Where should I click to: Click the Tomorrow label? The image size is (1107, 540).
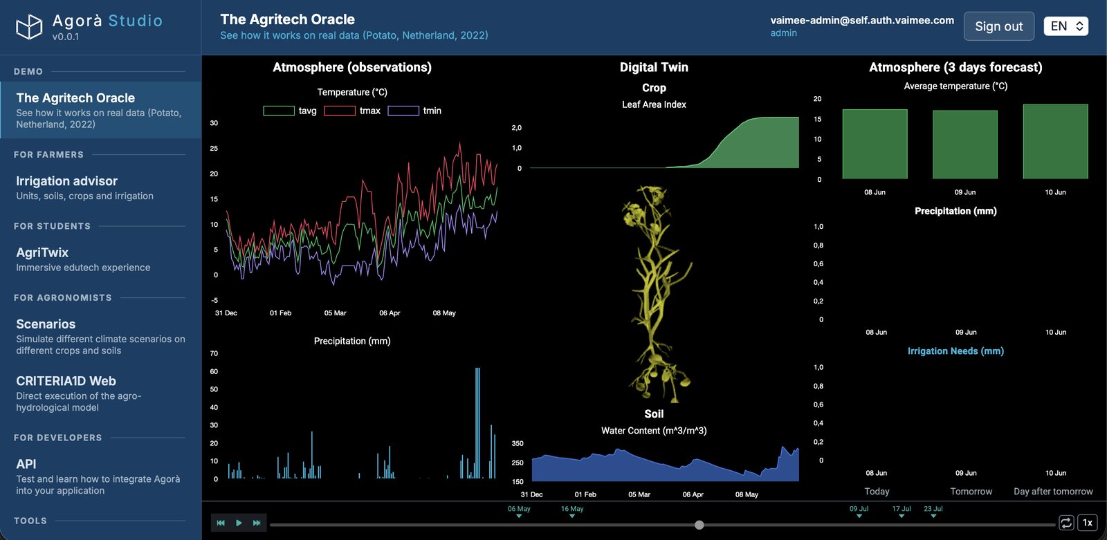[x=971, y=492]
